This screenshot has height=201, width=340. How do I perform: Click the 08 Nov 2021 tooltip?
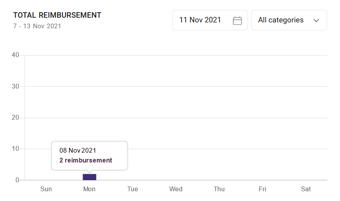tap(78, 150)
